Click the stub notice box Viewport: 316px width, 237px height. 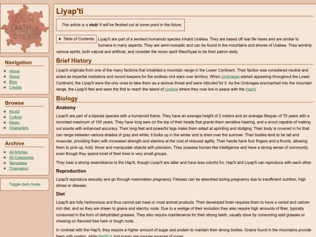pos(121,25)
